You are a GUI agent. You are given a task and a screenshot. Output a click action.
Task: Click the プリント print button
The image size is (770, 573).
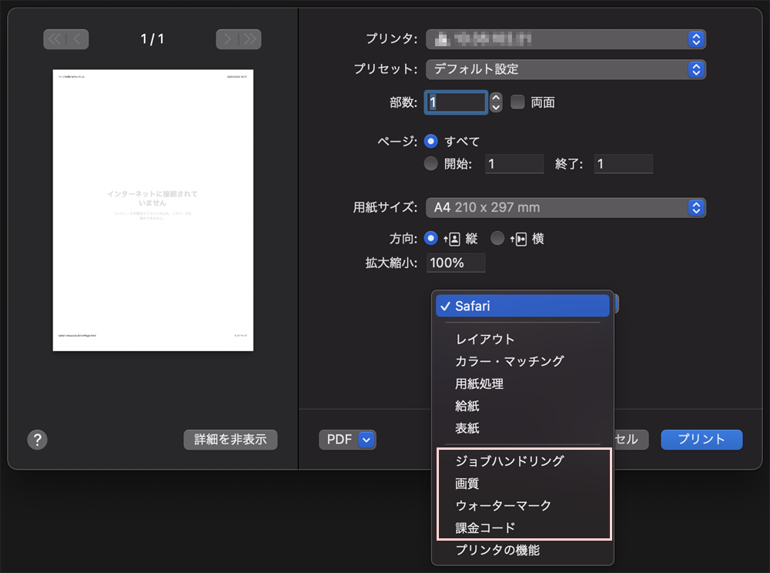click(701, 440)
